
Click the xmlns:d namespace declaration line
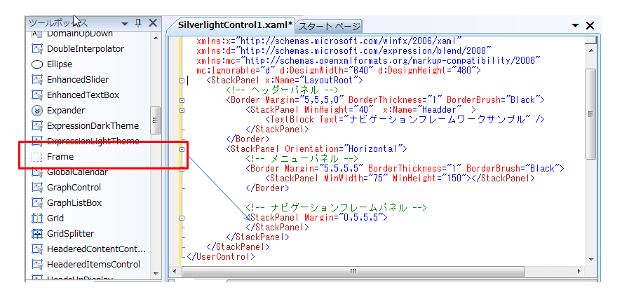(x=344, y=50)
